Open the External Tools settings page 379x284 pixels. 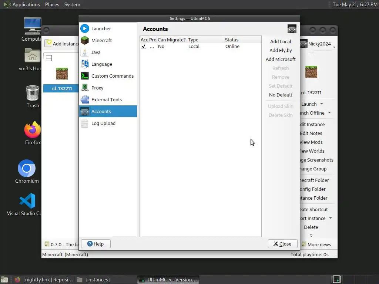tap(108, 99)
